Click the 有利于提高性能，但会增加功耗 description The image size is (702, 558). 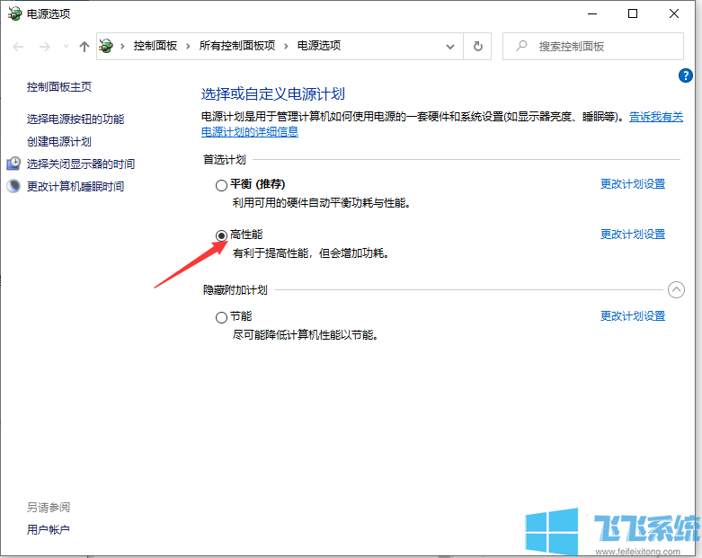[311, 253]
